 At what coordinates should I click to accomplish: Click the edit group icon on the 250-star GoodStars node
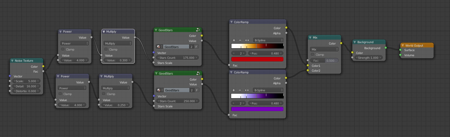tap(198, 73)
